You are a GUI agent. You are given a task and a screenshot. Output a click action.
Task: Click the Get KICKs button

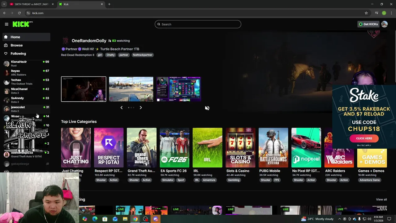tap(368, 24)
